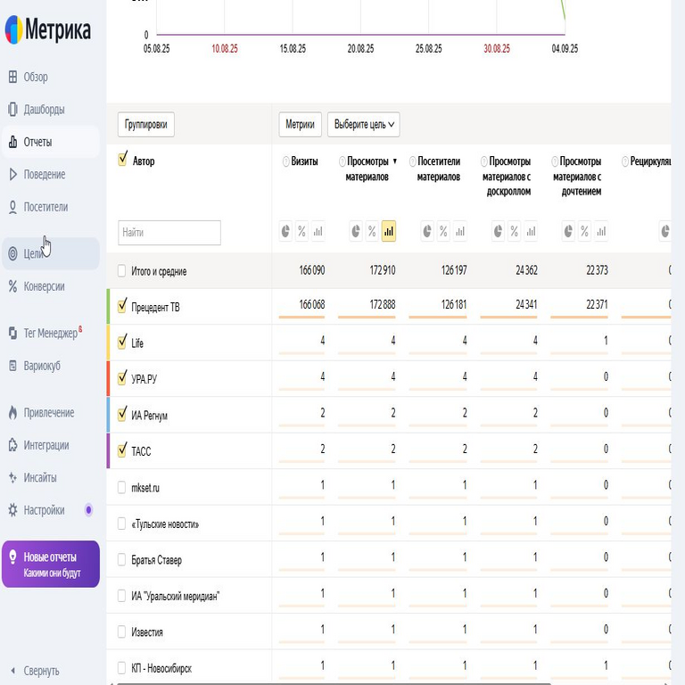Click the horizontal scrollbar under the table
This screenshot has width=685, height=685.
point(334,683)
